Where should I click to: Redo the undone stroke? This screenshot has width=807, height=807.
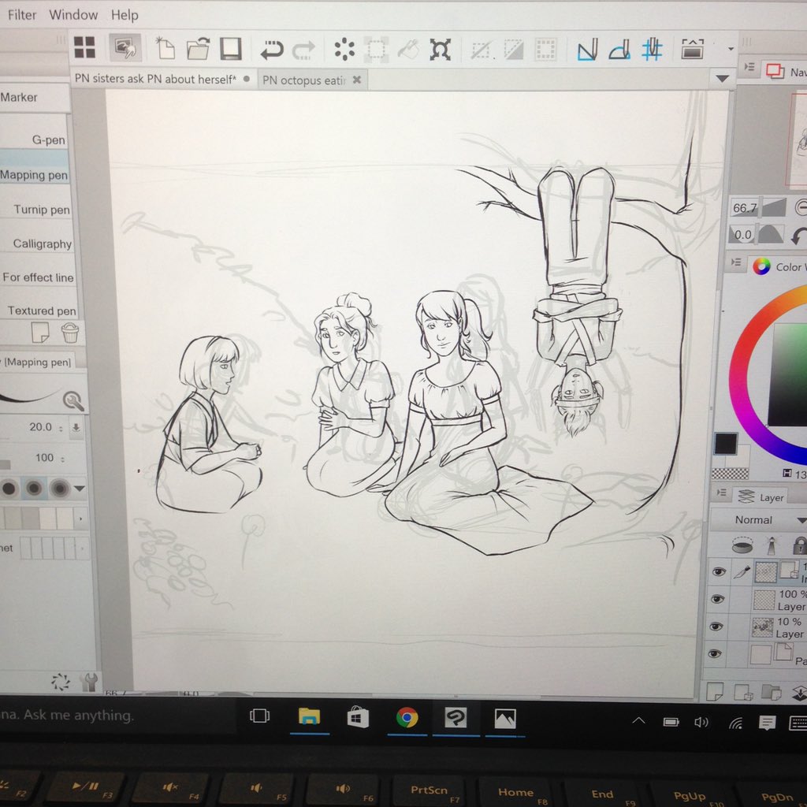(303, 50)
